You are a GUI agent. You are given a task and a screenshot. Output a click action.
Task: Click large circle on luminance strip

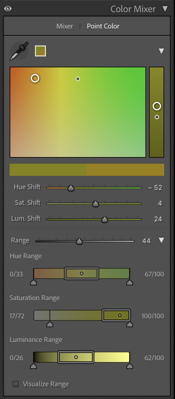(x=157, y=106)
